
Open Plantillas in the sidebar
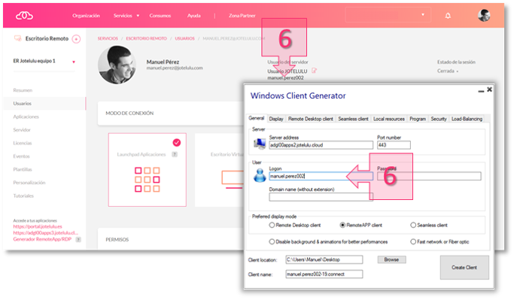pyautogui.click(x=23, y=169)
